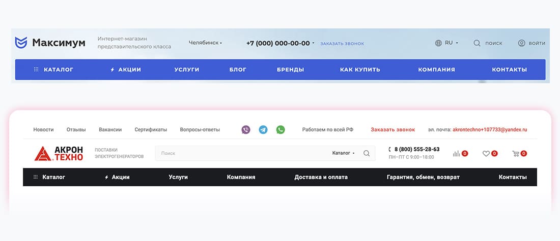Click the Viber messenger icon
This screenshot has height=241, width=560.
point(246,129)
